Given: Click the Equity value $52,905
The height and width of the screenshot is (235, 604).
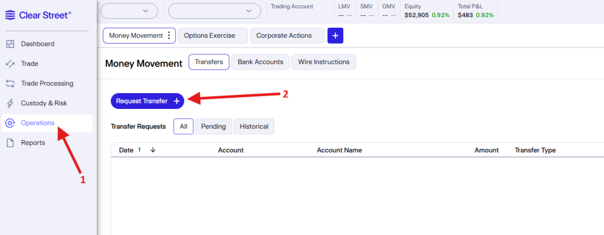Looking at the screenshot, I should coord(416,15).
